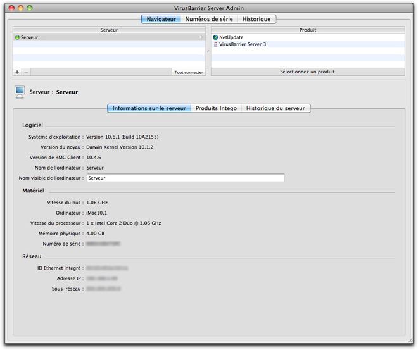Click the RMC Client version 10.4.6
This screenshot has width=418, height=350.
click(x=94, y=158)
